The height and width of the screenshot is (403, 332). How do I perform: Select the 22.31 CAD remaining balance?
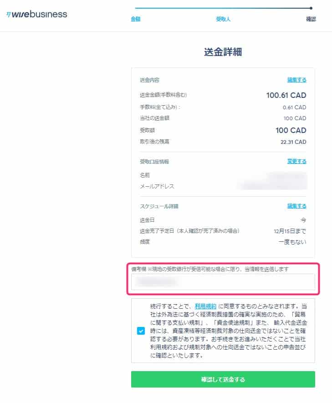pos(293,142)
